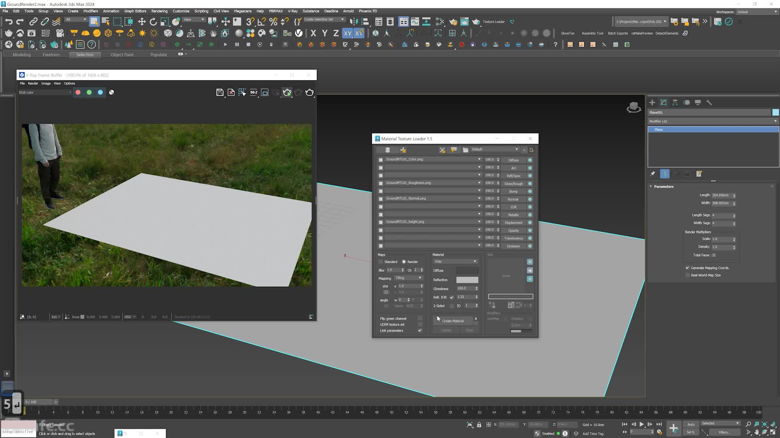Restrict transform to the X axis
Image resolution: width=780 pixels, height=438 pixels.
pos(313,33)
